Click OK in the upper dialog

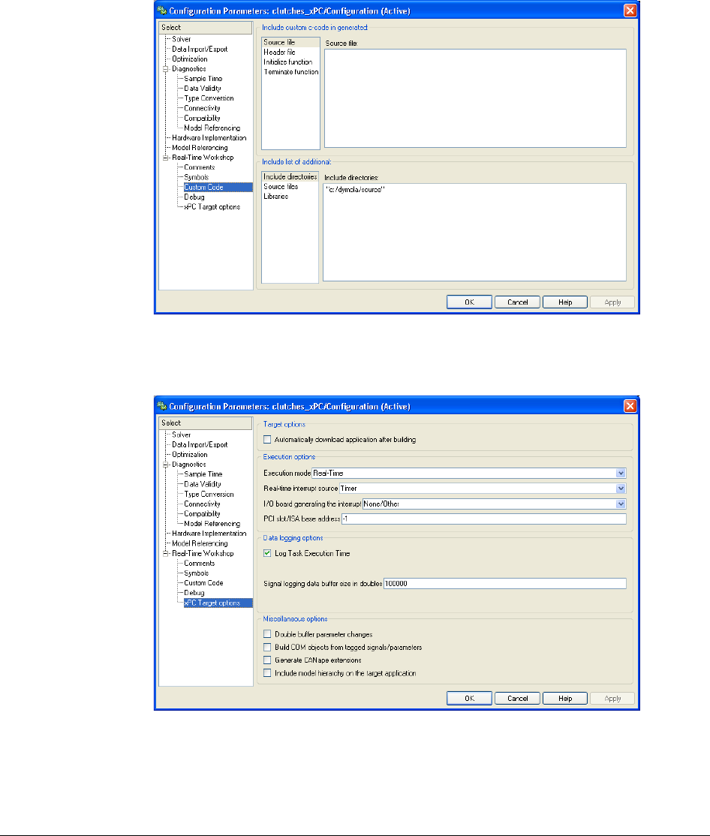pyautogui.click(x=469, y=302)
